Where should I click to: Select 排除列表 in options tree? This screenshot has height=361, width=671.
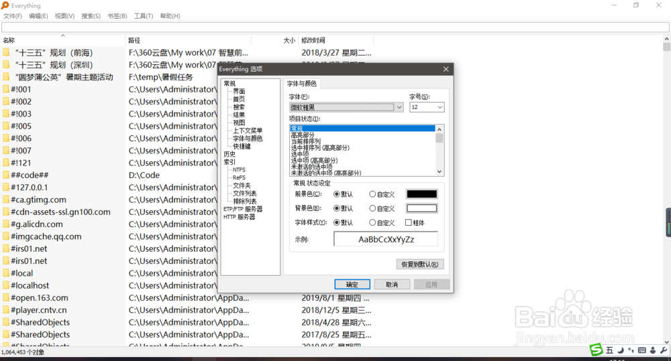coord(245,201)
